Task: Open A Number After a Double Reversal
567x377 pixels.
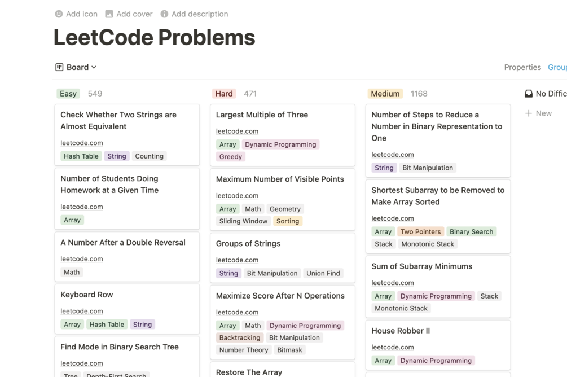Action: click(x=123, y=243)
